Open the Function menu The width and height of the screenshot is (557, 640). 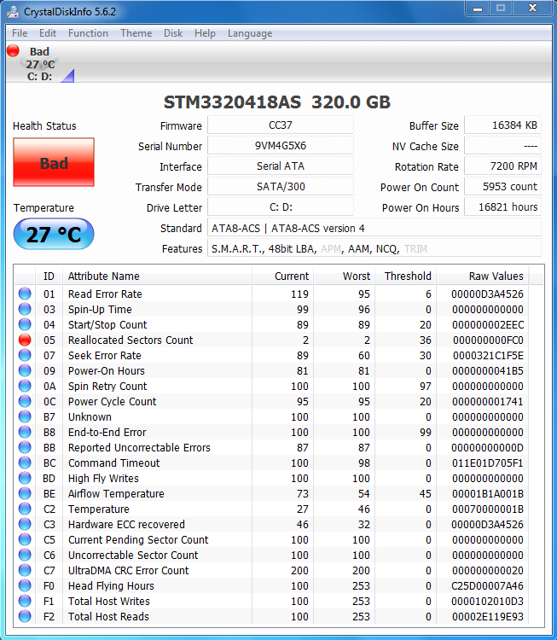(x=88, y=33)
